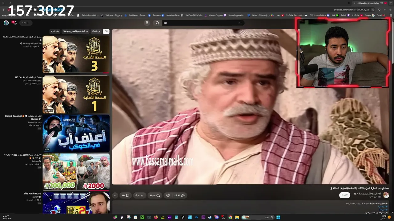The height and width of the screenshot is (221, 394).
Task: Click the video title 'مسلسل باب الحارة الجزء الثالث' under the player
Action: point(360,188)
